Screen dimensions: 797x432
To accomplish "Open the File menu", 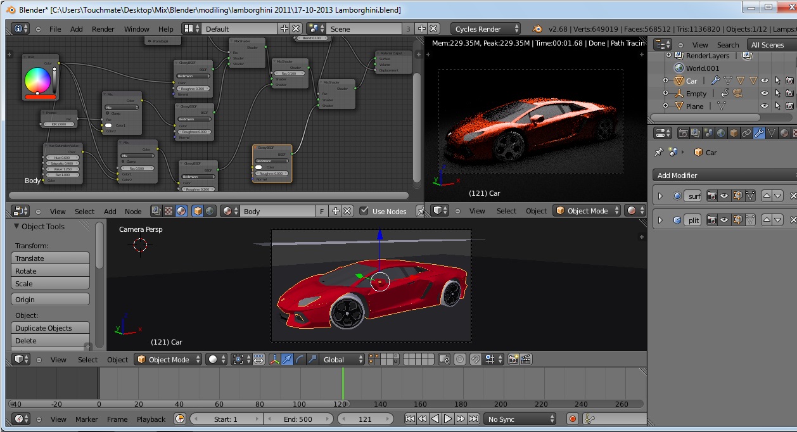I will 55,29.
